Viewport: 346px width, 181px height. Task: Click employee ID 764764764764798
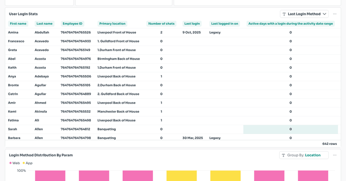pyautogui.click(x=76, y=138)
